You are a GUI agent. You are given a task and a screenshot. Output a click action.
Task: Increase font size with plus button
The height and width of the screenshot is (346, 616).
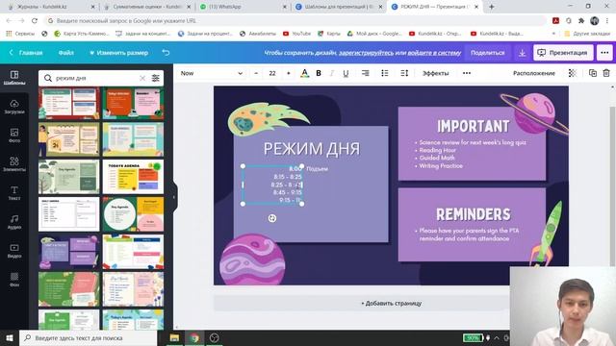click(289, 73)
